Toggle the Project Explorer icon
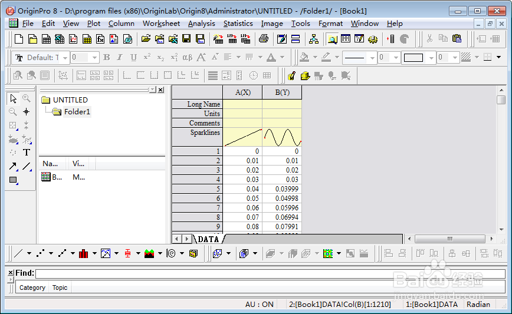 [x=332, y=39]
